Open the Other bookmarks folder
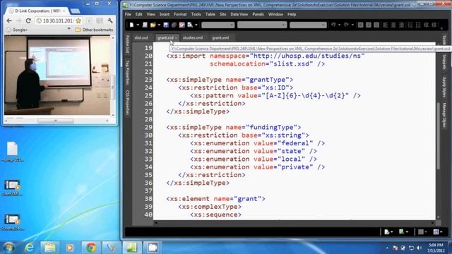Image resolution: width=452 pixels, height=254 pixels. 94,30
